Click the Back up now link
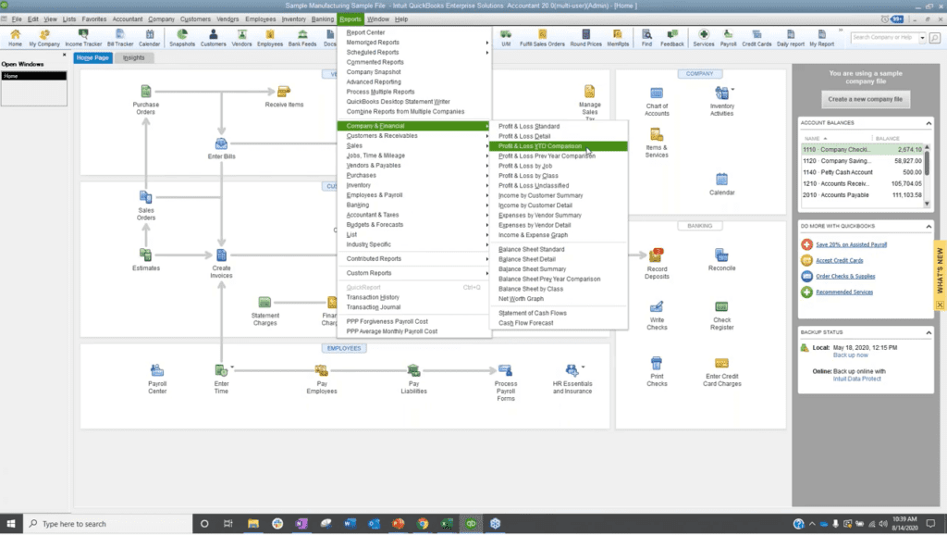This screenshot has height=535, width=947. 850,355
